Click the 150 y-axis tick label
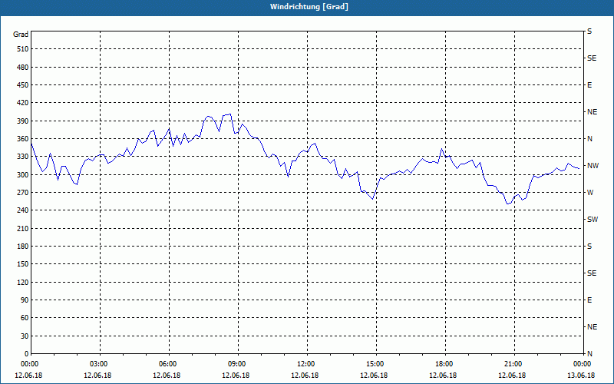The width and height of the screenshot is (614, 384). coord(23,264)
